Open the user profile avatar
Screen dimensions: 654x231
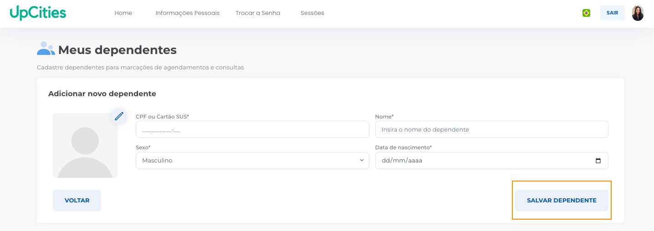638,13
